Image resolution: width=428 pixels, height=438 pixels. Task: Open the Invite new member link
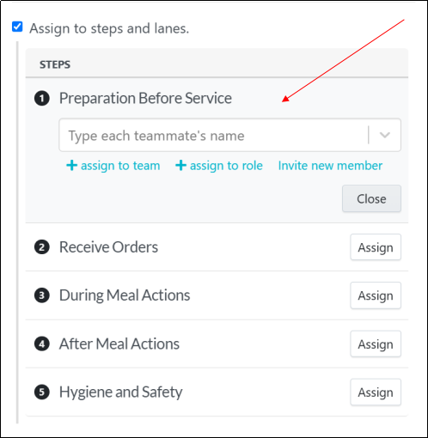click(x=330, y=166)
